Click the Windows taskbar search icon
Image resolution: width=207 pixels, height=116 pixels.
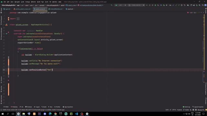click(8, 114)
